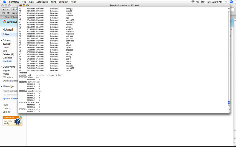Image resolution: width=236 pixels, height=147 pixels.
Task: Open the battery status icon
Action: 203,2
